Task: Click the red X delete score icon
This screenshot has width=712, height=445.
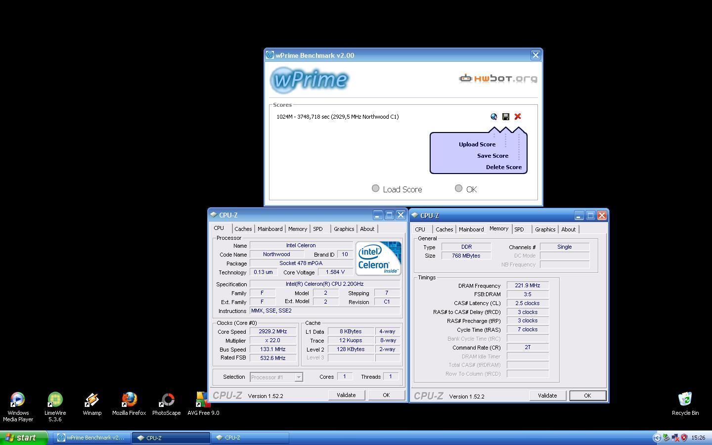Action: 518,117
